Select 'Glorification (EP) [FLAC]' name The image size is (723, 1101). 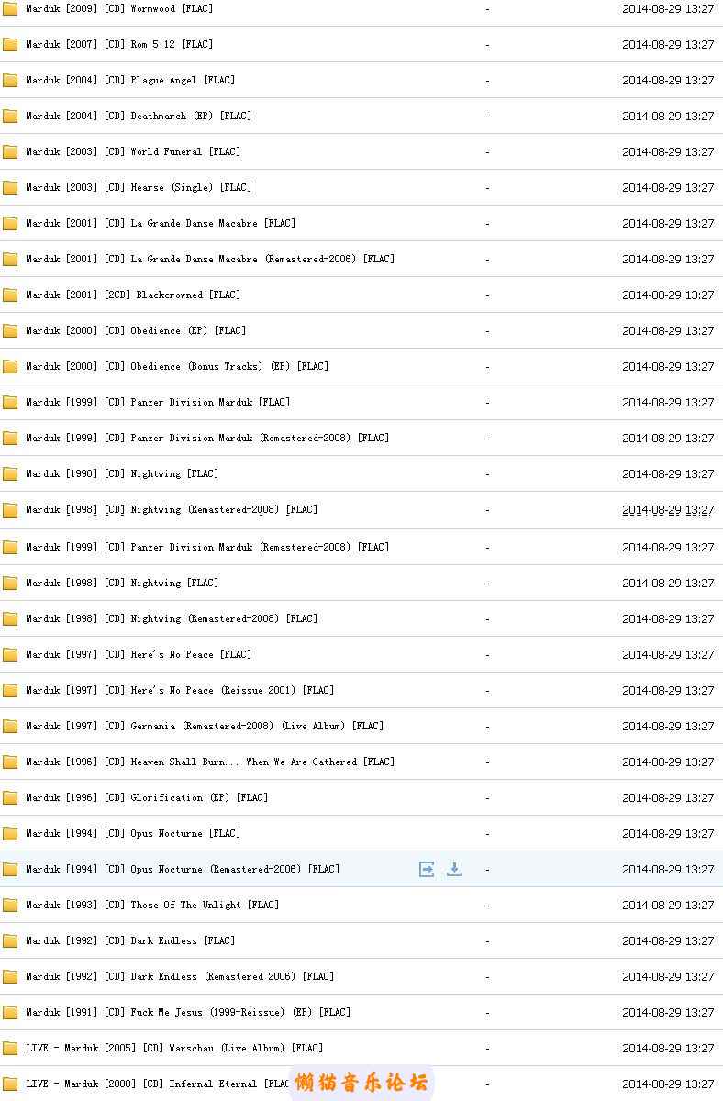point(199,797)
